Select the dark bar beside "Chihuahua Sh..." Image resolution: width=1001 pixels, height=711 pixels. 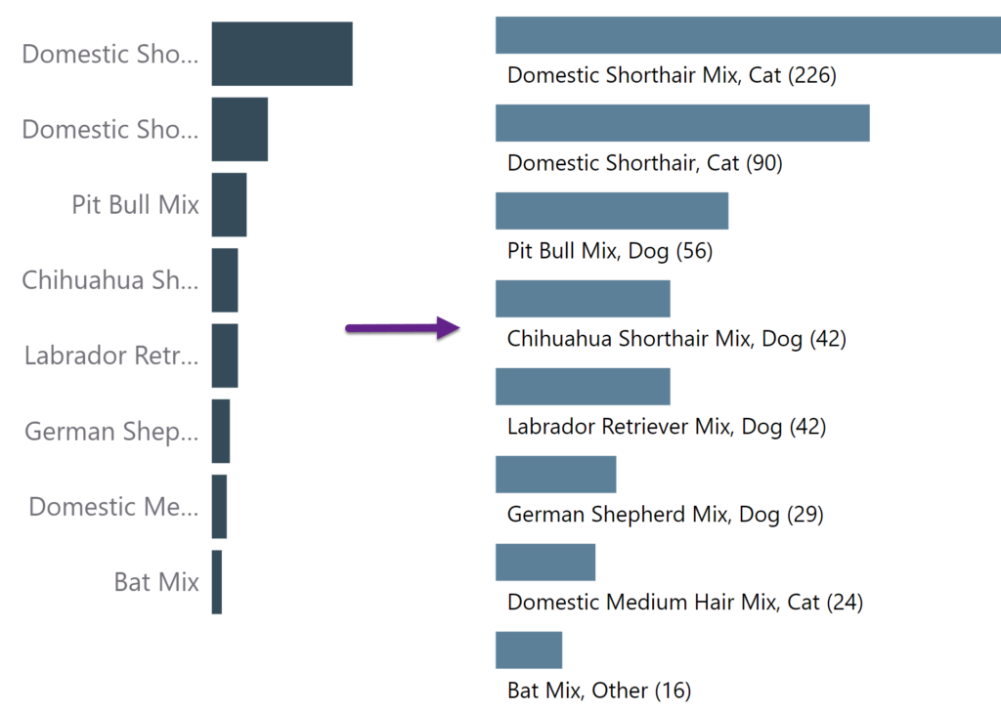pyautogui.click(x=225, y=280)
